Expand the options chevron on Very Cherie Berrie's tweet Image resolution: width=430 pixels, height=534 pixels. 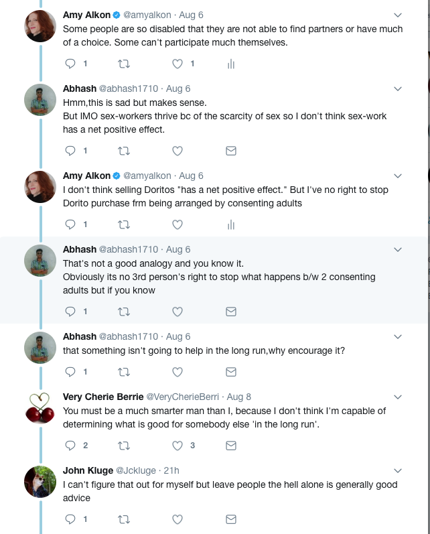pyautogui.click(x=397, y=397)
